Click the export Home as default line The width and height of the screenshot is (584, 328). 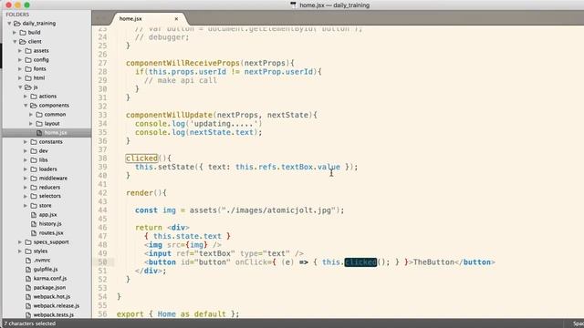click(178, 313)
